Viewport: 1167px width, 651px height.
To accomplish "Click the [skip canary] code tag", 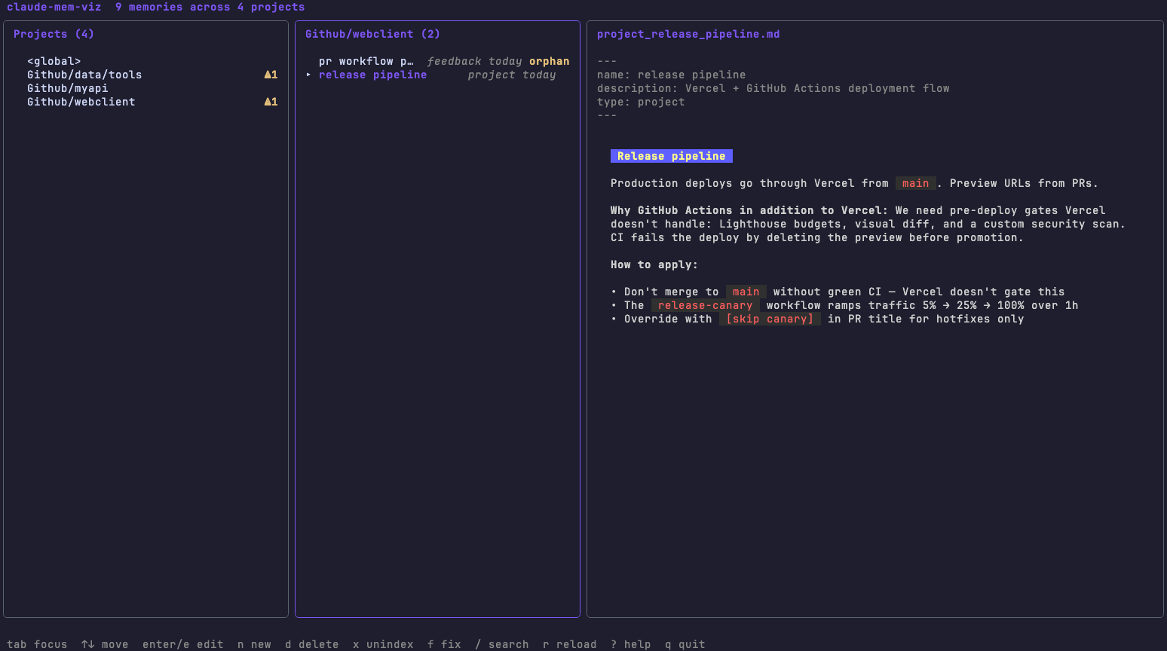I will pyautogui.click(x=770, y=319).
